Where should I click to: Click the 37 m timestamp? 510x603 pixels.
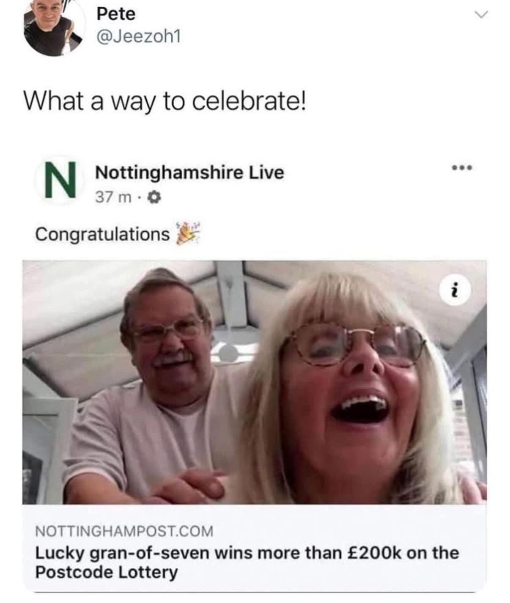click(112, 197)
